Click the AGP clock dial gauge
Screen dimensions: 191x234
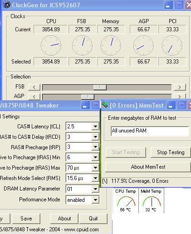coord(144,45)
